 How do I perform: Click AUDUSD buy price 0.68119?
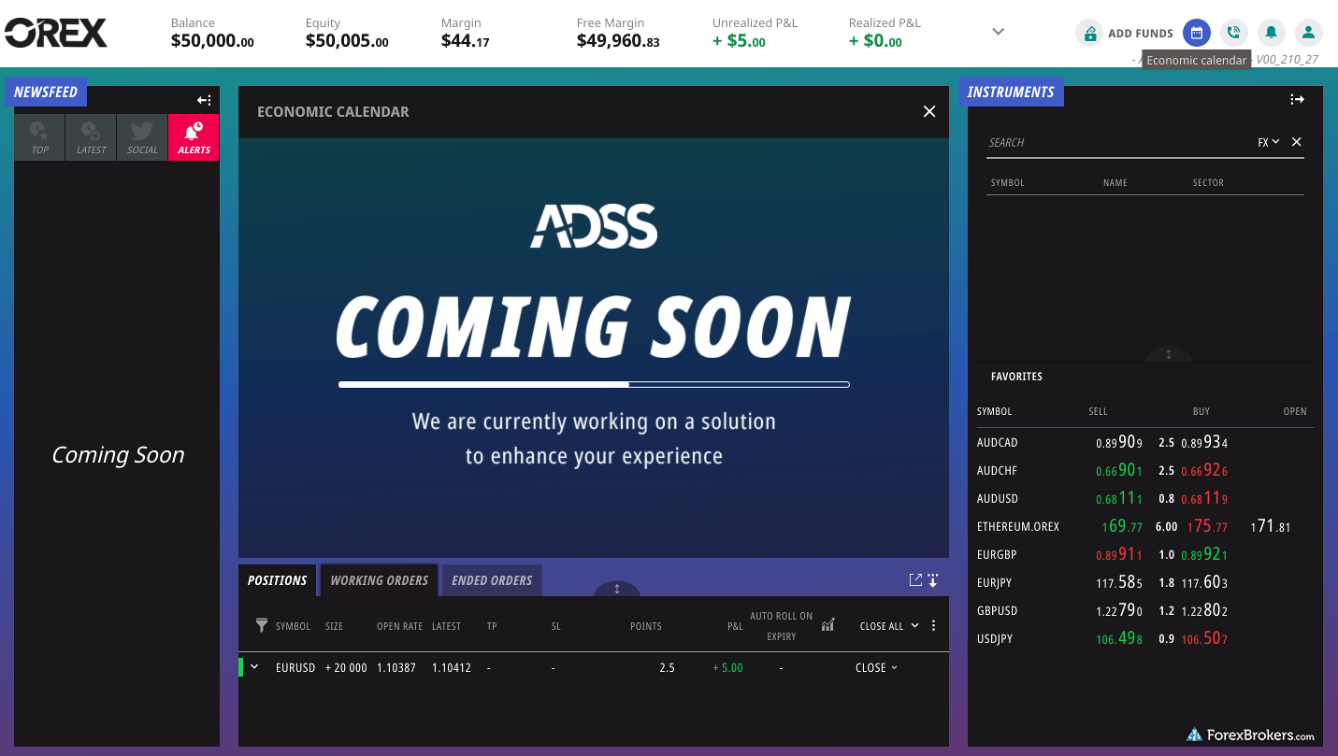click(x=1204, y=498)
